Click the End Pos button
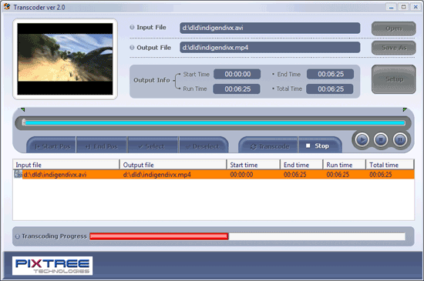Viewport: 424px width, 281px height. [102, 146]
